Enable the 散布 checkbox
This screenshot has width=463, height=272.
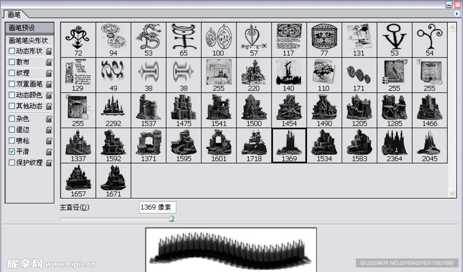point(12,62)
